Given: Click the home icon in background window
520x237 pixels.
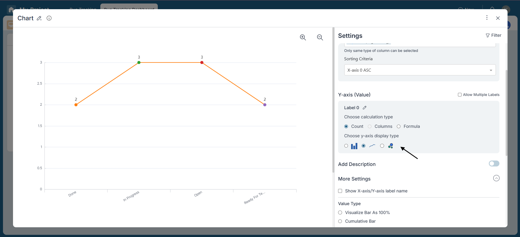Looking at the screenshot, I should pos(11,10).
